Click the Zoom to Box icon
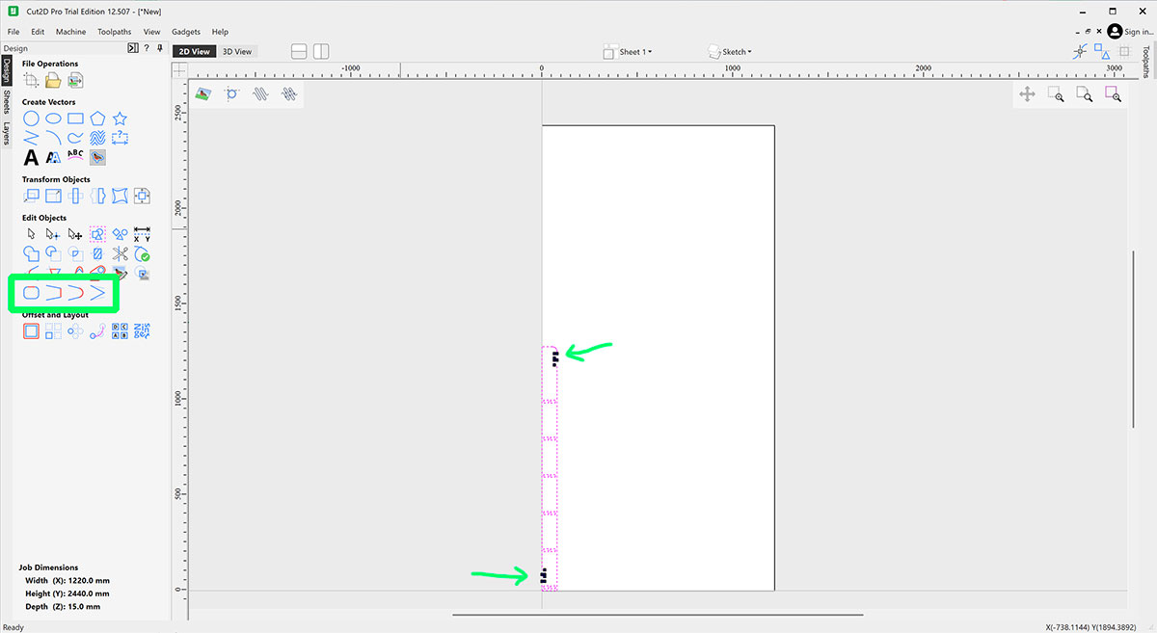This screenshot has width=1157, height=633. (1056, 94)
